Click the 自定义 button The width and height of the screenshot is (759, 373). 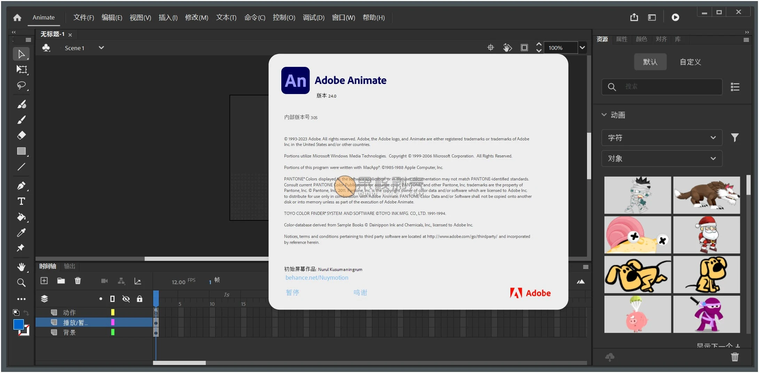pos(690,62)
